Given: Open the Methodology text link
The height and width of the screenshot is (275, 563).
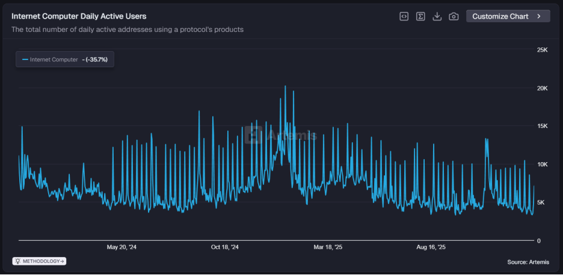Looking at the screenshot, I should (41, 261).
